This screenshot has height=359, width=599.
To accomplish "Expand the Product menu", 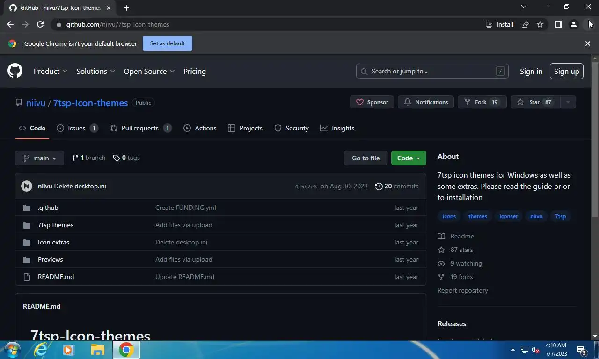I will pyautogui.click(x=51, y=71).
